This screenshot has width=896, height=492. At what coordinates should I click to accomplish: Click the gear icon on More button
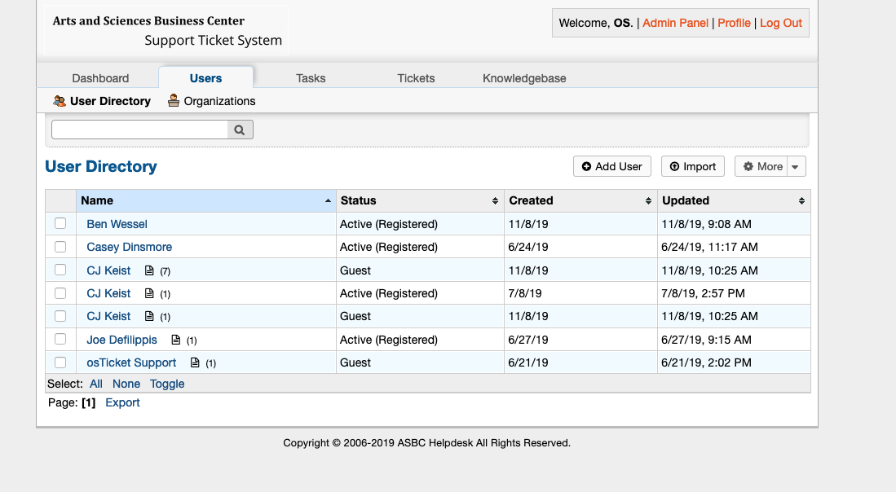click(748, 166)
